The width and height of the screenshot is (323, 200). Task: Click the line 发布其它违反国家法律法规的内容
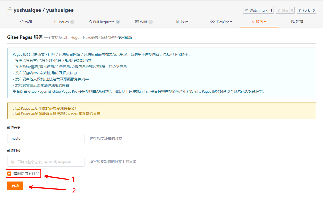pos(41,85)
